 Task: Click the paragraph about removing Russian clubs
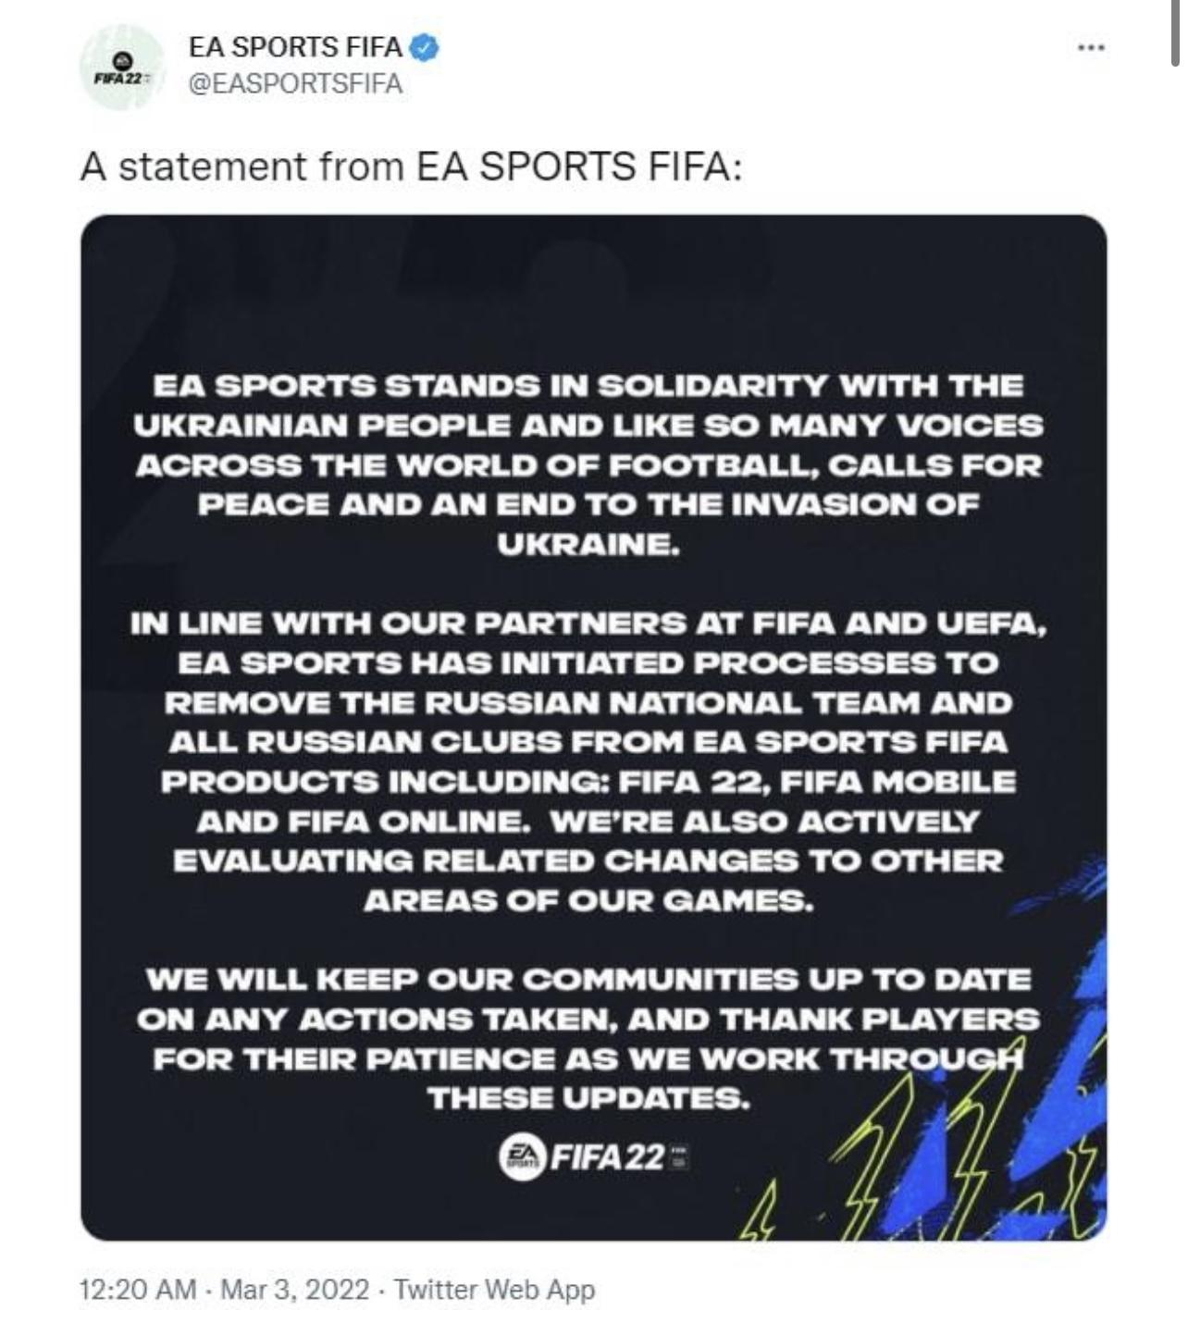coord(588,761)
